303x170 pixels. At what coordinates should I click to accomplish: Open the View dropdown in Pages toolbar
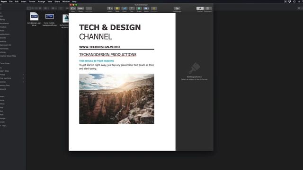point(73,8)
